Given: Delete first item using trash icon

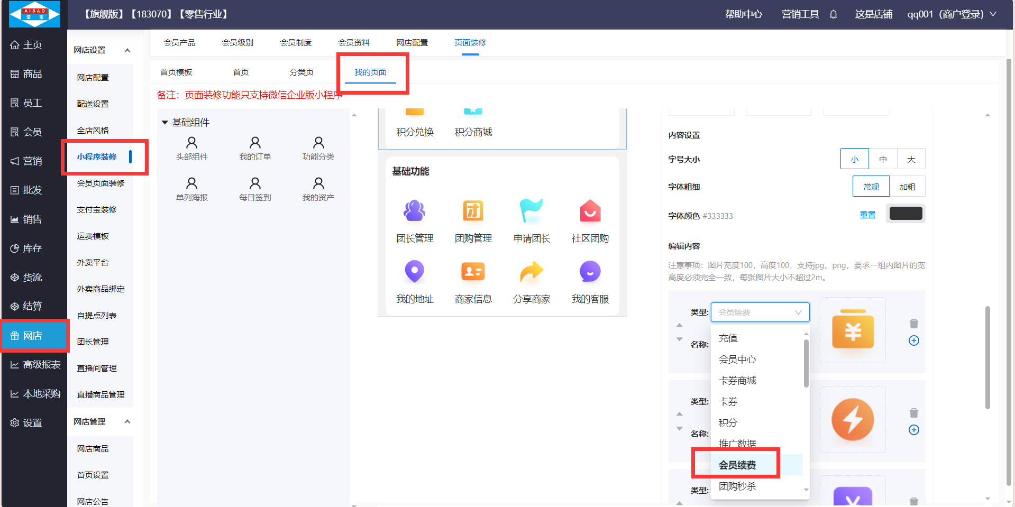Looking at the screenshot, I should [x=913, y=324].
